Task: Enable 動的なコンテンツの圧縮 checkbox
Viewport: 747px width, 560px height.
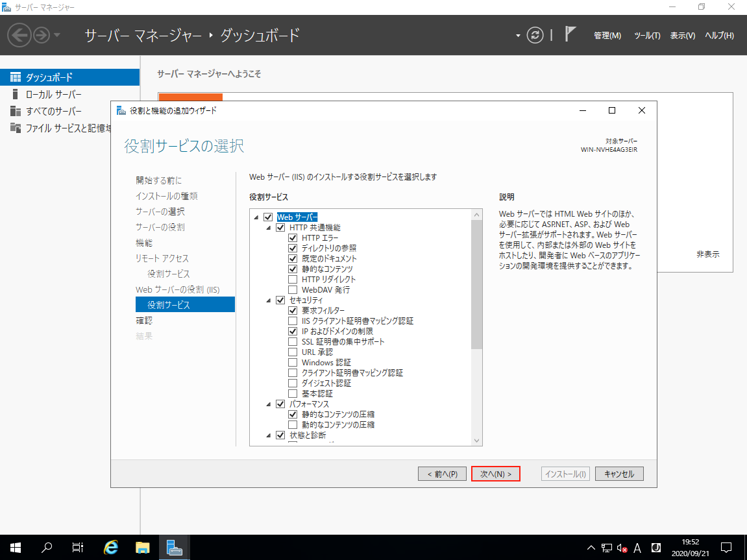Action: 293,425
